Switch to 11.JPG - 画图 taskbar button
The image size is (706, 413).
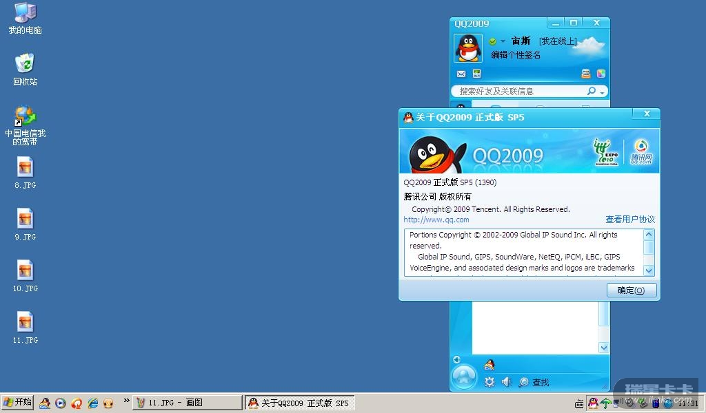[x=188, y=403]
